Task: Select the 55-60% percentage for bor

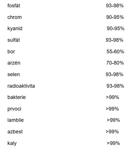Action: point(115,52)
